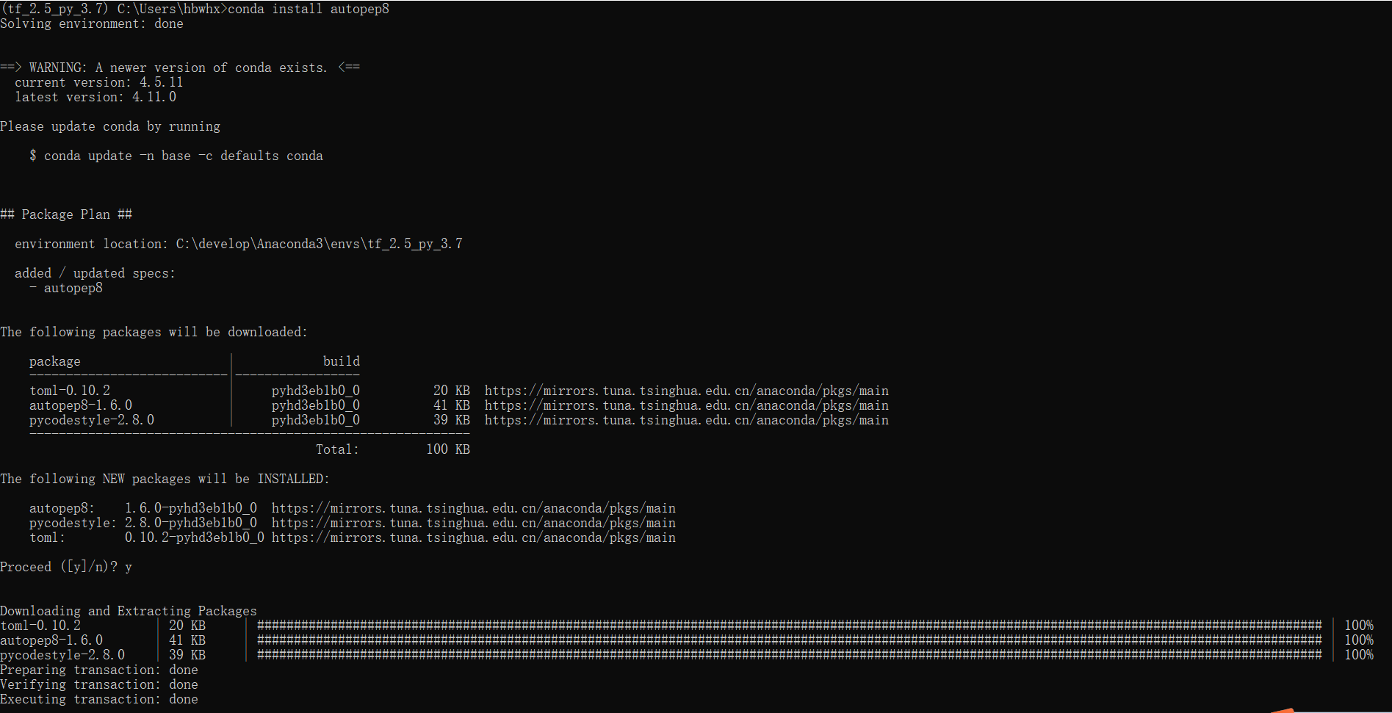Click tsinghua mirror URL in autopep8 table row
The image size is (1392, 713).
(687, 405)
